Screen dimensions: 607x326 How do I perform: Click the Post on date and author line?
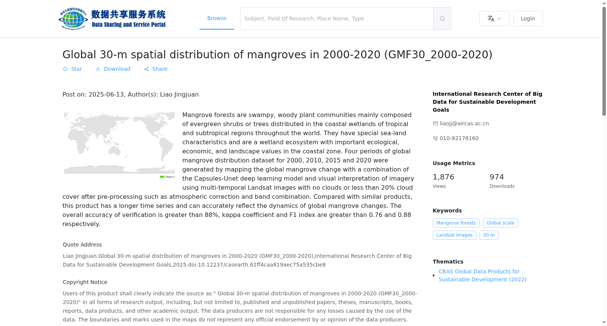(131, 95)
